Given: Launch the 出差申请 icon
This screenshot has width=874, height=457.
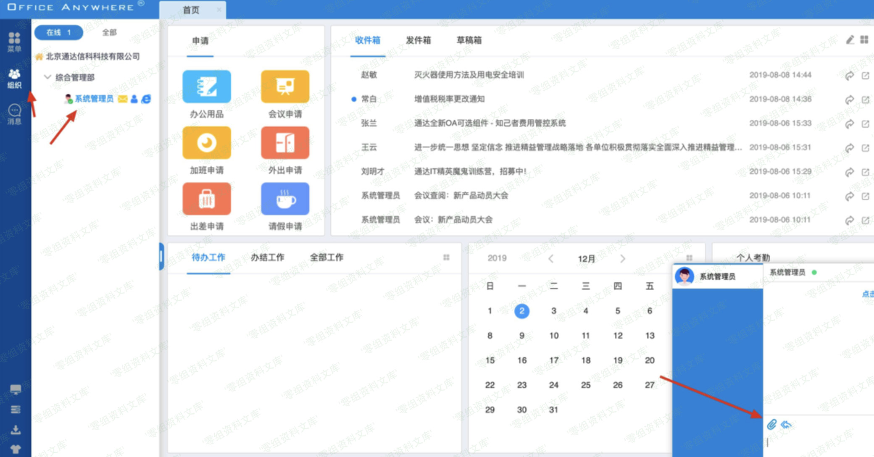Looking at the screenshot, I should point(206,199).
